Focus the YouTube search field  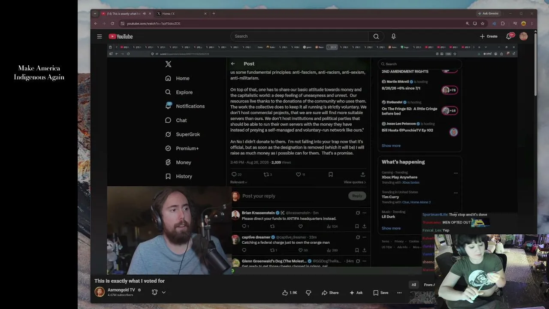click(x=299, y=36)
